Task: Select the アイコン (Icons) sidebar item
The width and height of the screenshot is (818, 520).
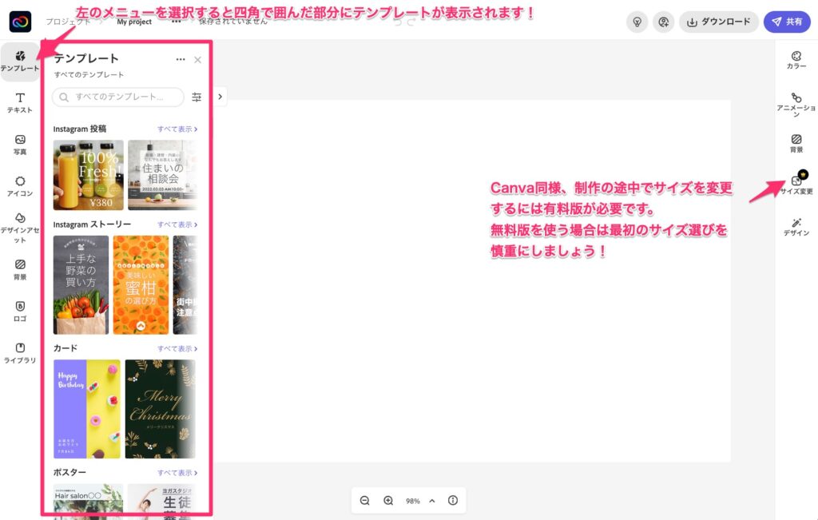Action: (20, 185)
